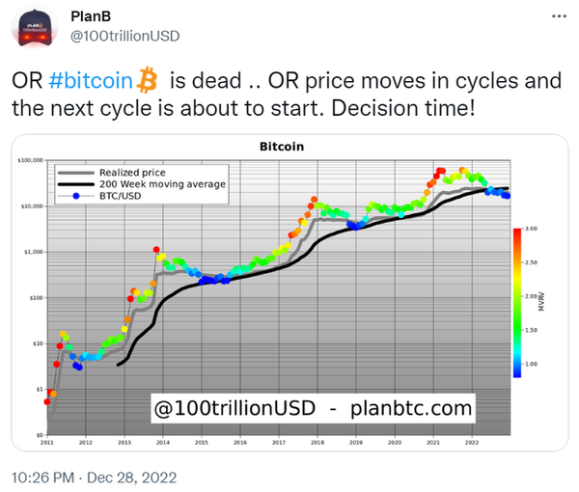Screen dimensions: 579x492
Task: Click the 2011 label on x-axis
Action: [46, 442]
